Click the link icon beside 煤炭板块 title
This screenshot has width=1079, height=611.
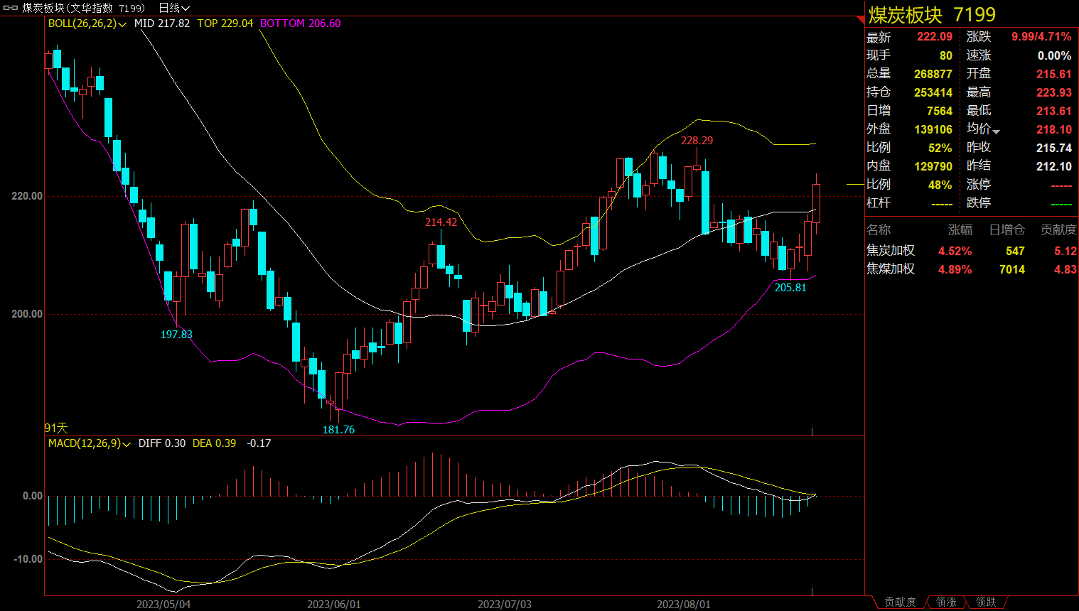[11, 8]
